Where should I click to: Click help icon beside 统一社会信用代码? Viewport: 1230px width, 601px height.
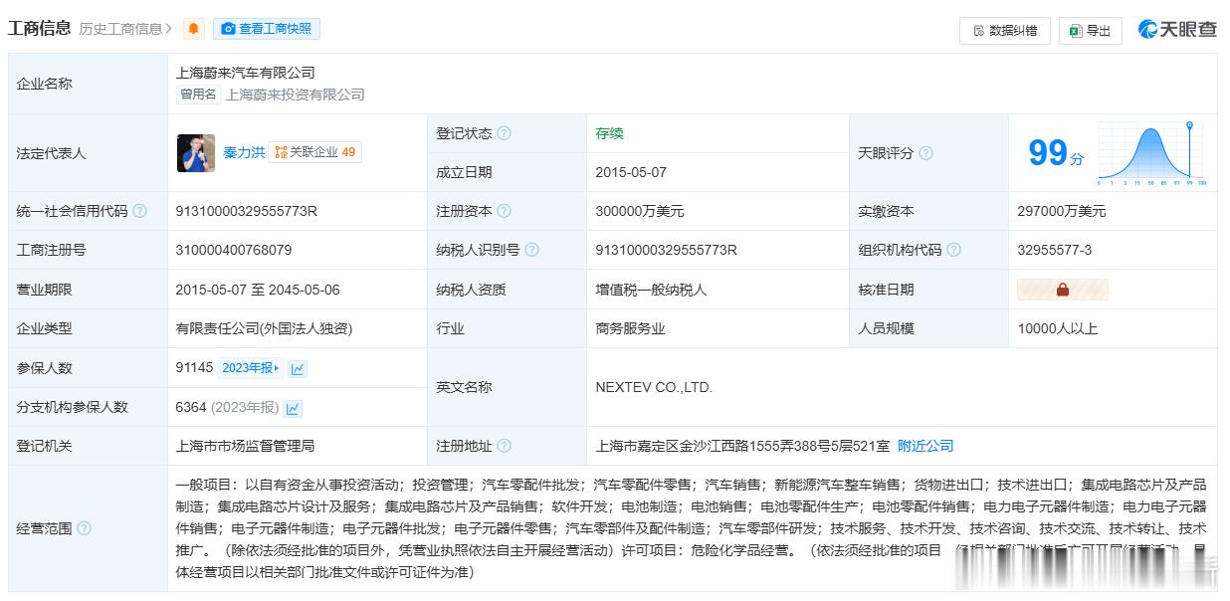(139, 211)
